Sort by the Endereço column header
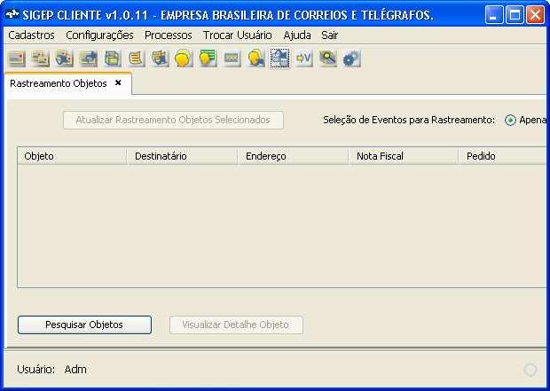Image resolution: width=550 pixels, height=391 pixels. pyautogui.click(x=293, y=156)
